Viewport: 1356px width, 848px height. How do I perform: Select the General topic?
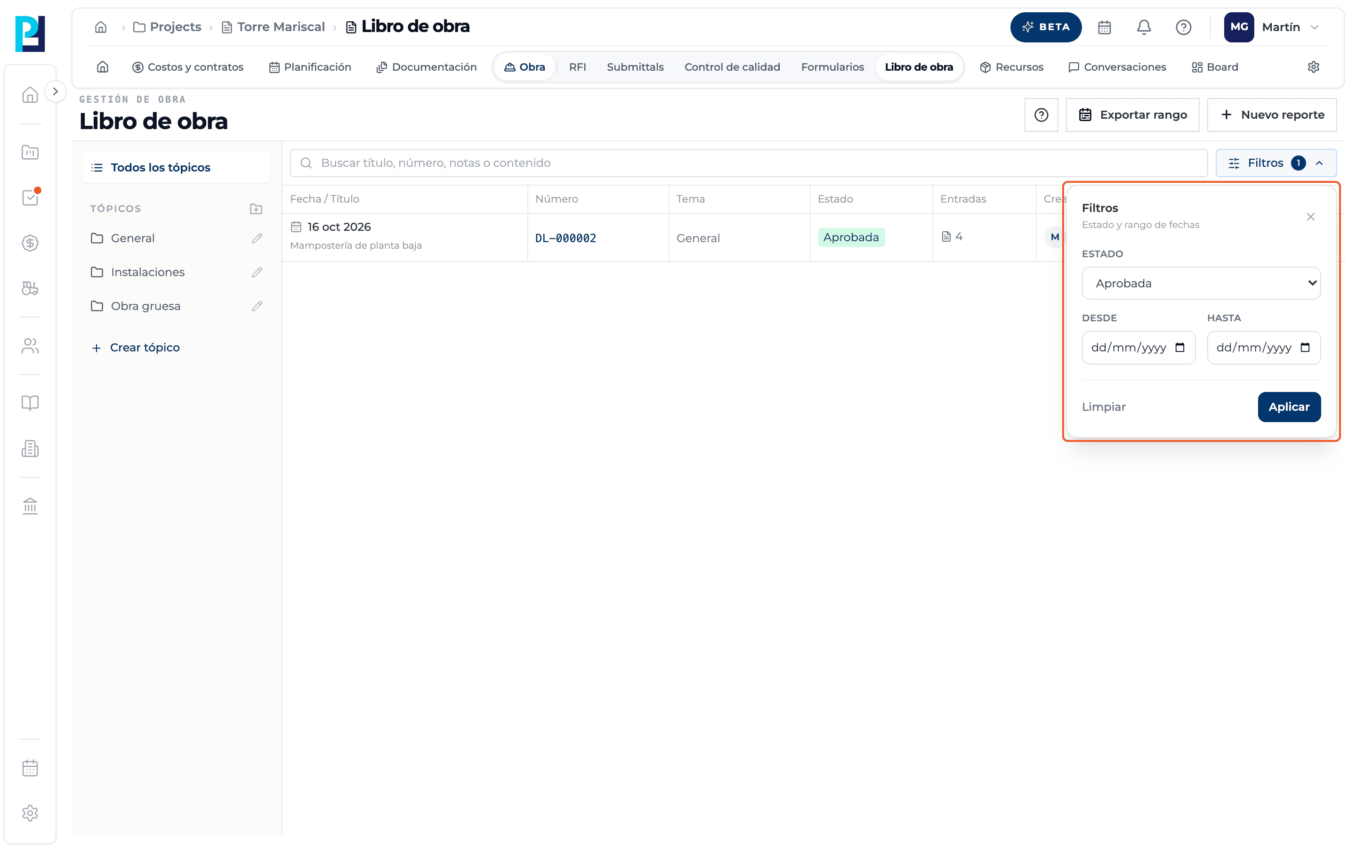point(132,238)
